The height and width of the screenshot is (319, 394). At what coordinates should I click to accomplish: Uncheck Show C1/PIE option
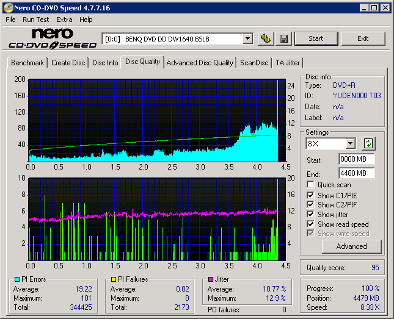tap(312, 195)
